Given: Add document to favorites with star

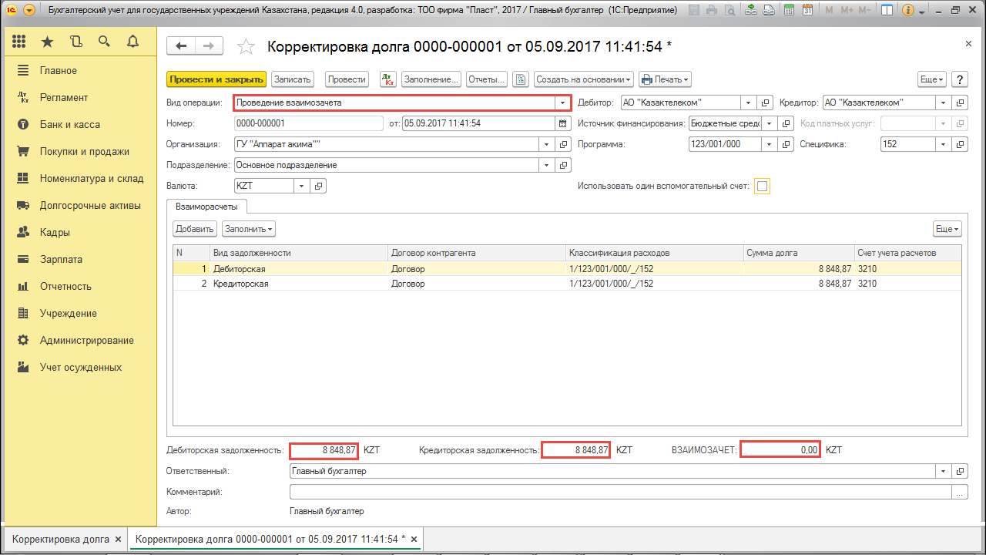Looking at the screenshot, I should (x=246, y=47).
